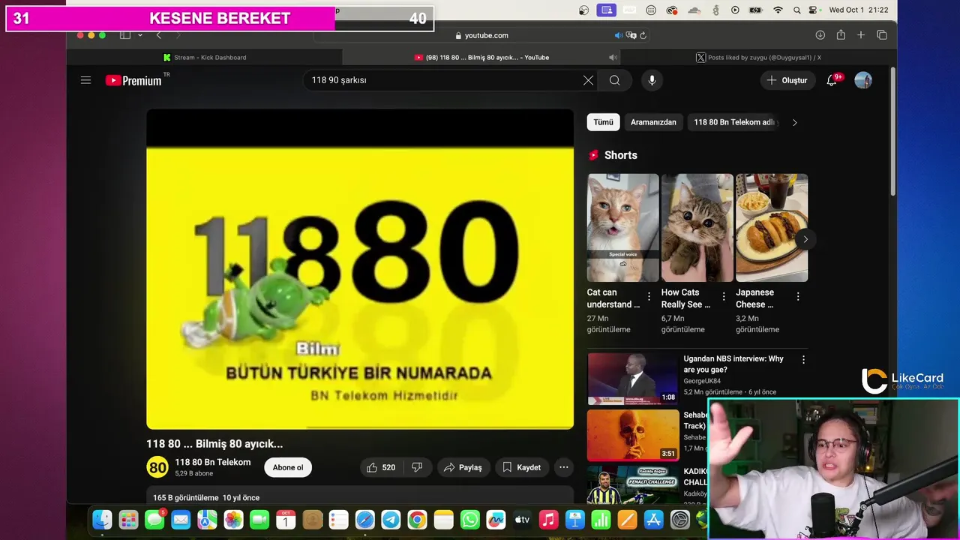Toggle Safari sidebar
The width and height of the screenshot is (960, 540).
[x=125, y=35]
